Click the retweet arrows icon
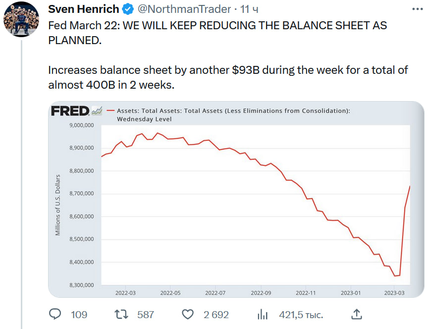This screenshot has width=430, height=329. pos(121,314)
